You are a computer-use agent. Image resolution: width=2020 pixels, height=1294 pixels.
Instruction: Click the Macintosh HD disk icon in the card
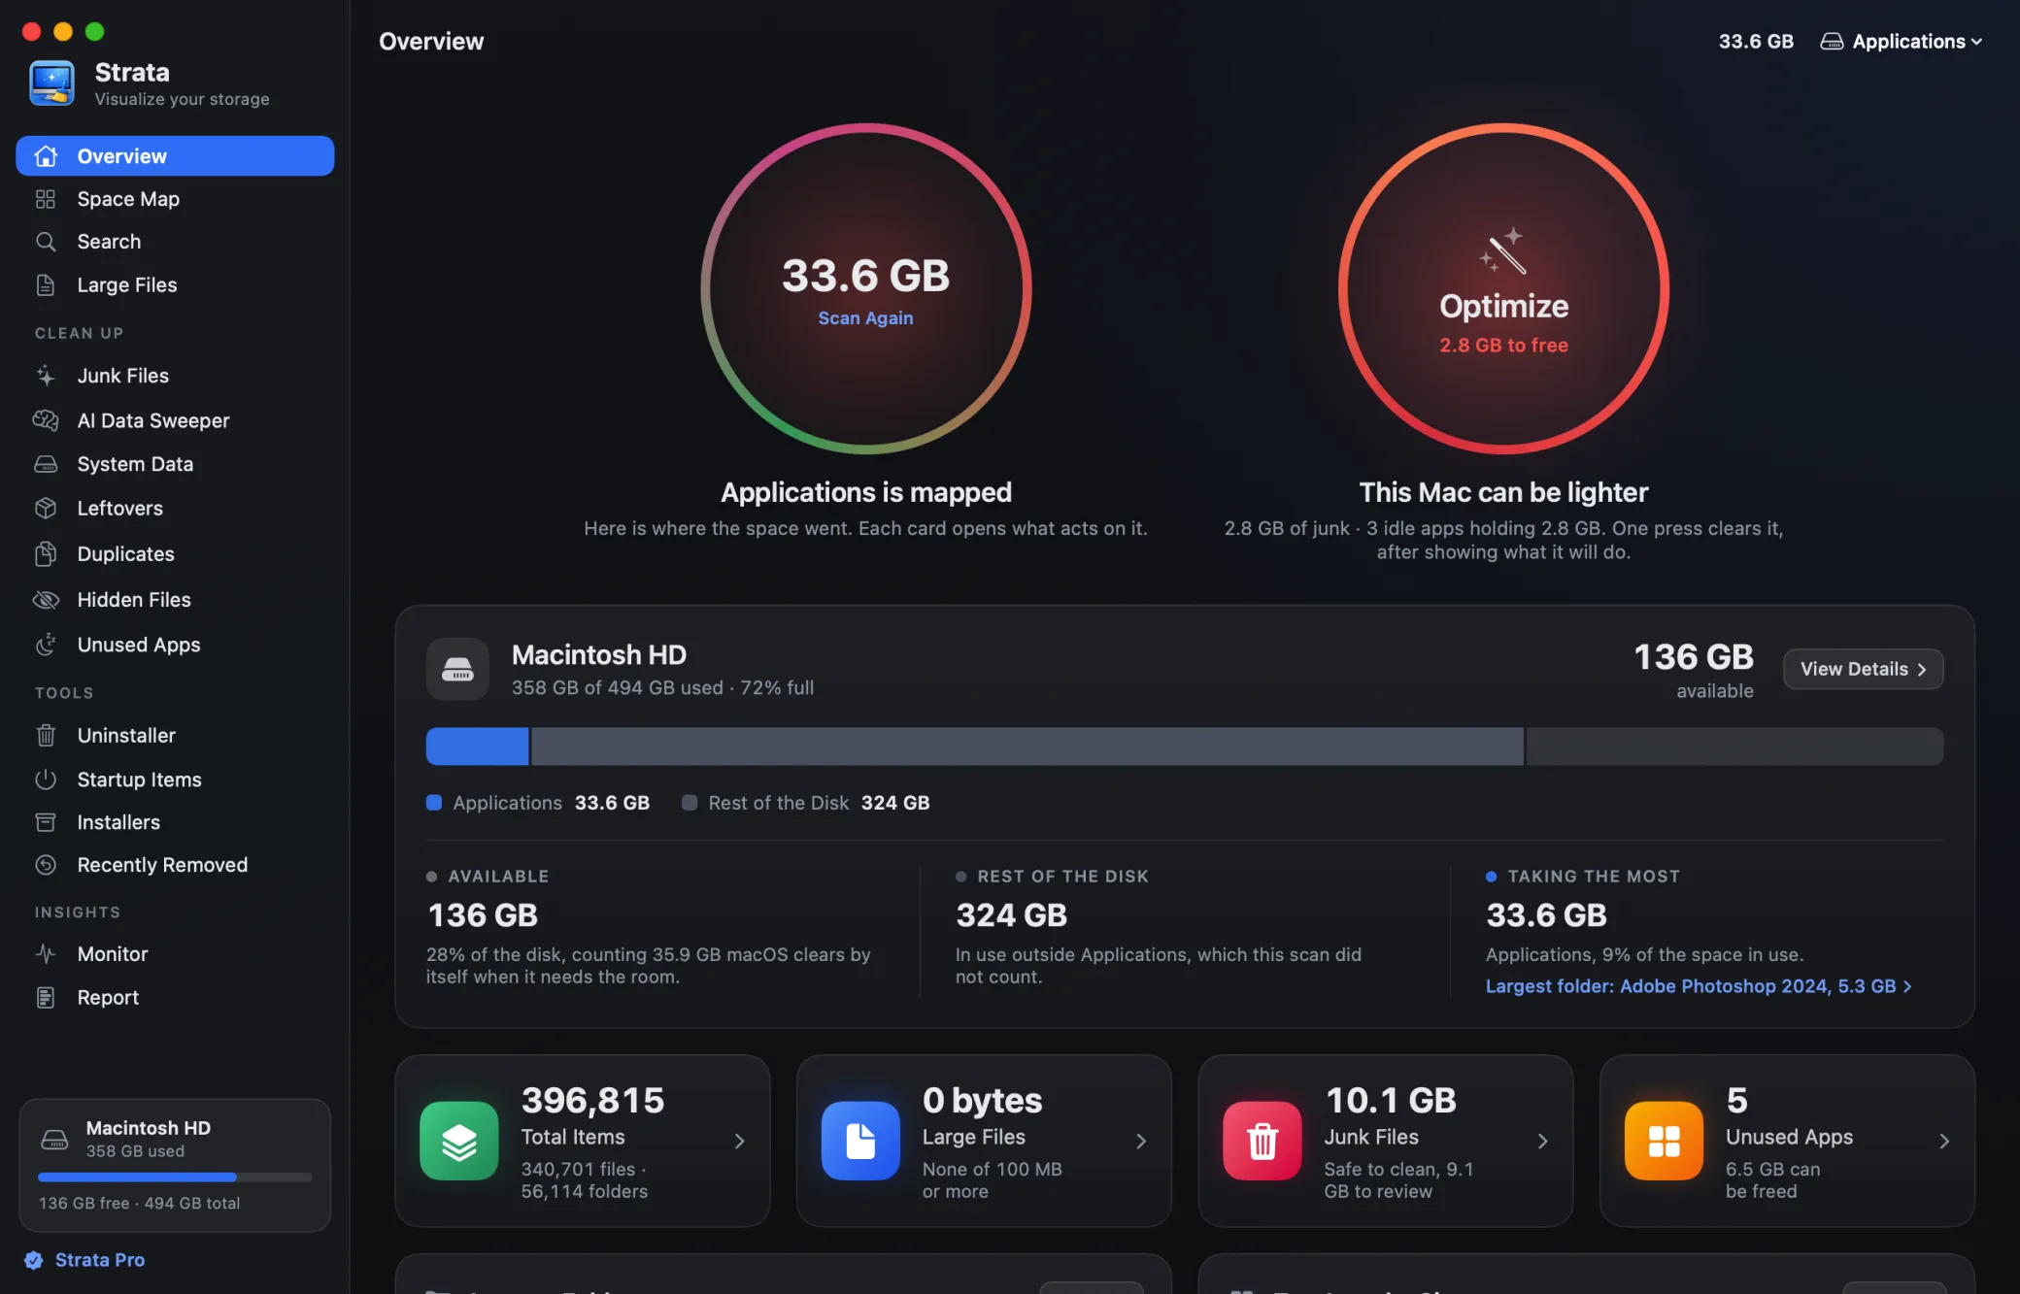click(457, 669)
